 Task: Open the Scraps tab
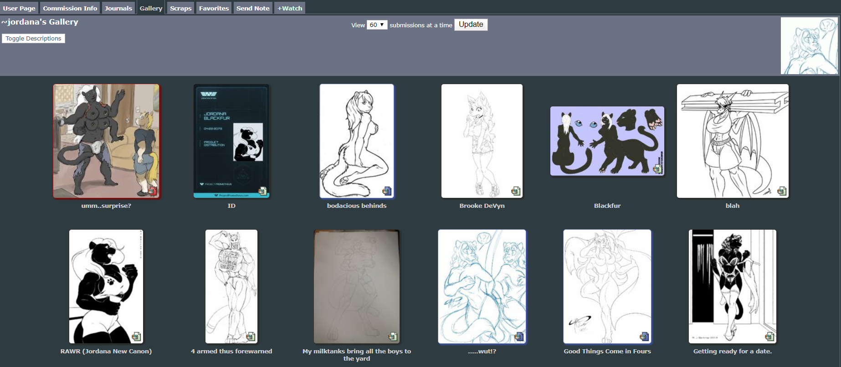pos(181,8)
